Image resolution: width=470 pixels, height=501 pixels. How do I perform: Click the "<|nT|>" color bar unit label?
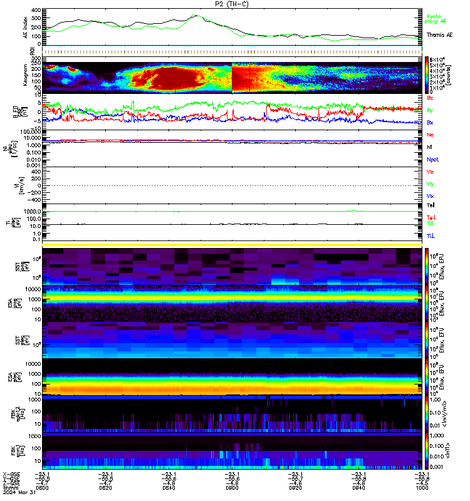pyautogui.click(x=447, y=450)
